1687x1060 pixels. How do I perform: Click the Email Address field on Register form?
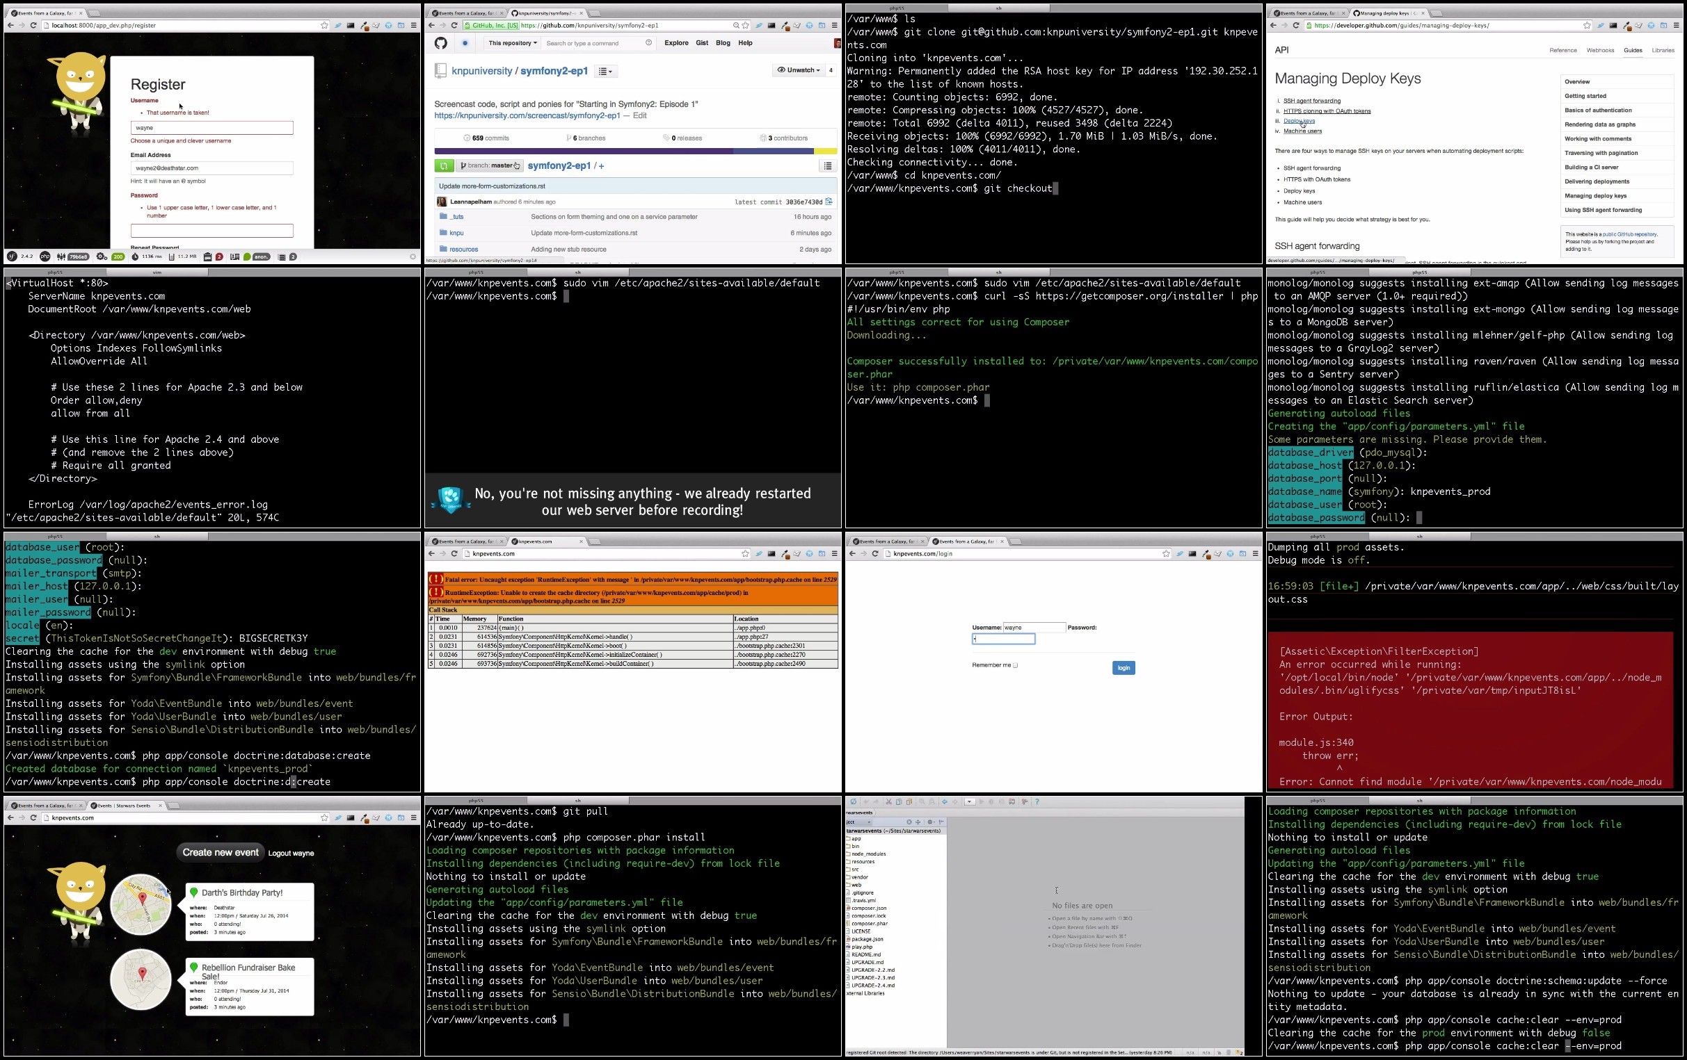pos(211,168)
